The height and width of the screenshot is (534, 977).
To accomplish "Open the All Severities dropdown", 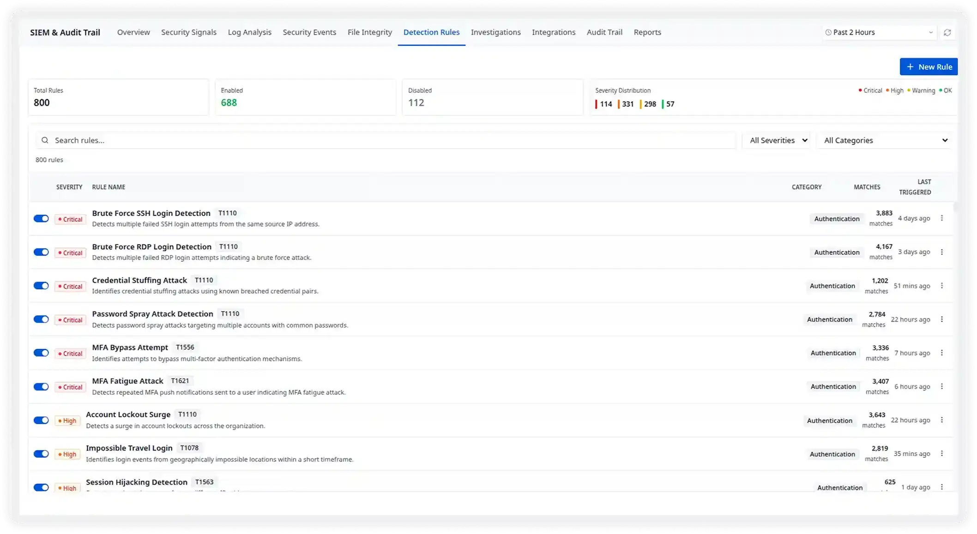I will pos(777,140).
